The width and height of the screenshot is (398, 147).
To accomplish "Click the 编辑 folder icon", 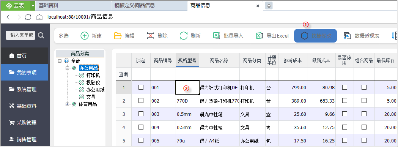I will pyautogui.click(x=118, y=36).
